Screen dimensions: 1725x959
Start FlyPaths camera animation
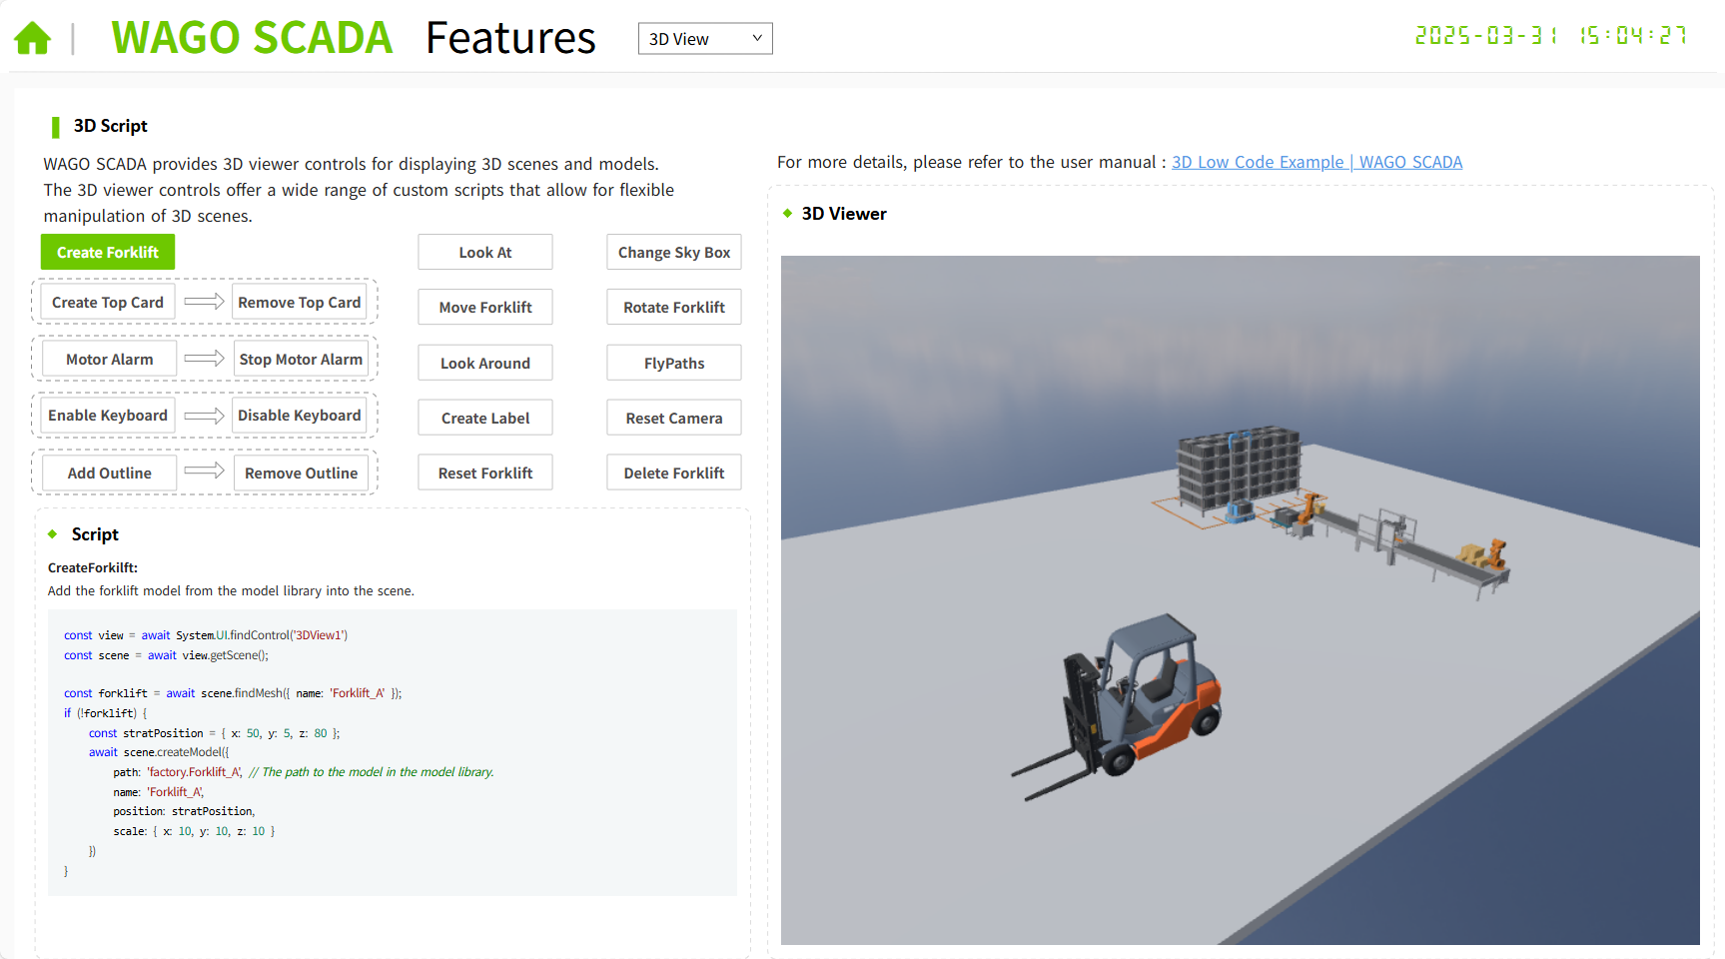(673, 364)
